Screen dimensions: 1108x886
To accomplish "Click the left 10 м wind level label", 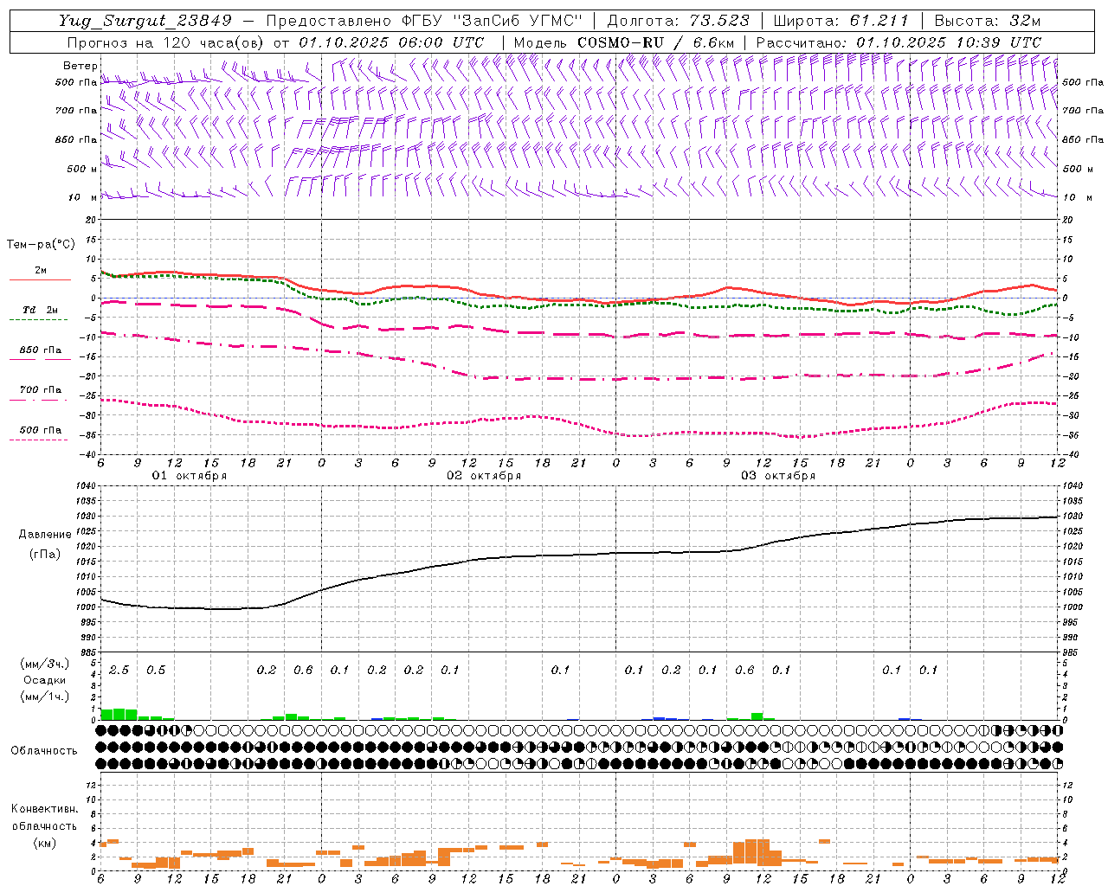I will click(82, 197).
